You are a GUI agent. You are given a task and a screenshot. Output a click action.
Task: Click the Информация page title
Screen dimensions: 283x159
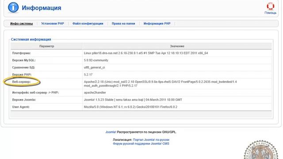click(42, 8)
